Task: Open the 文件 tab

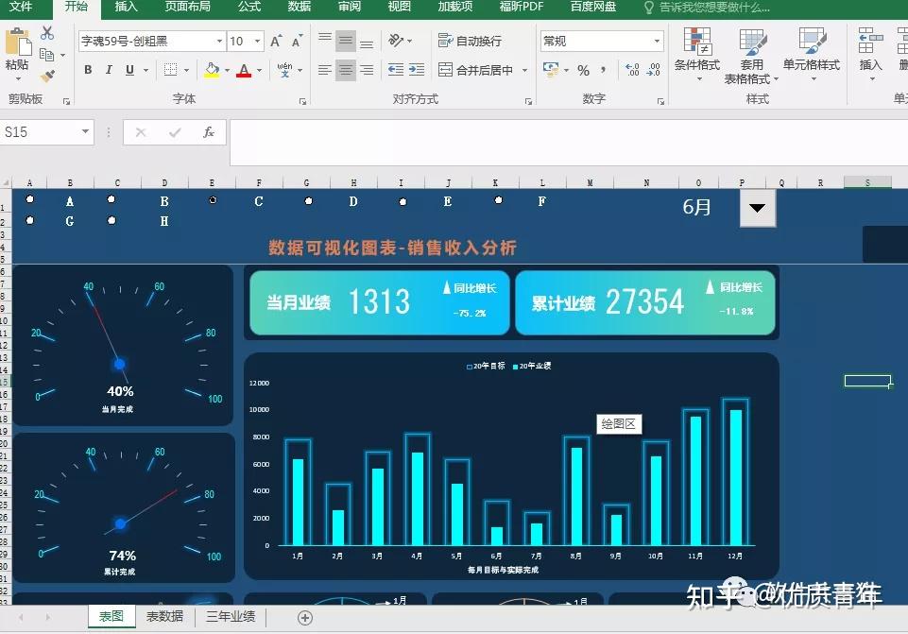Action: coord(21,7)
